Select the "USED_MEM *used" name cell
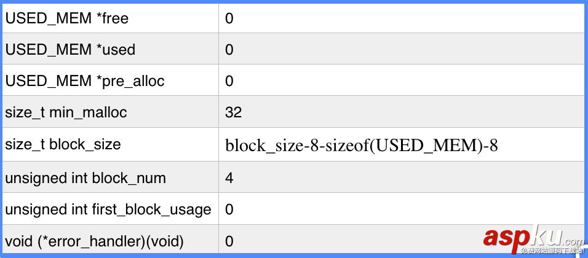The width and height of the screenshot is (588, 258). (70, 50)
